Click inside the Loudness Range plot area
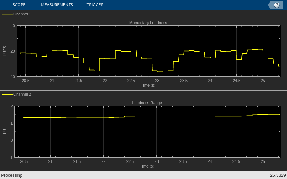This screenshot has height=179, width=287. [x=147, y=131]
